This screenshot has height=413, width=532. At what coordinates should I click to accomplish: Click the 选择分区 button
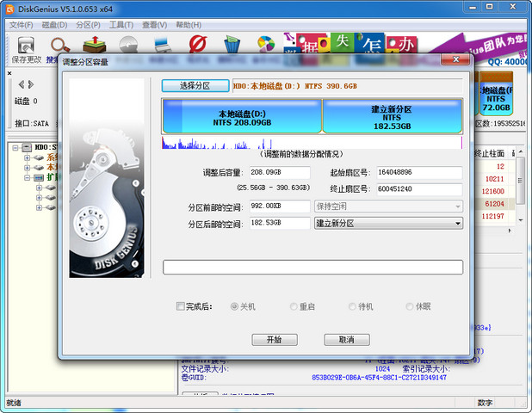(x=195, y=85)
